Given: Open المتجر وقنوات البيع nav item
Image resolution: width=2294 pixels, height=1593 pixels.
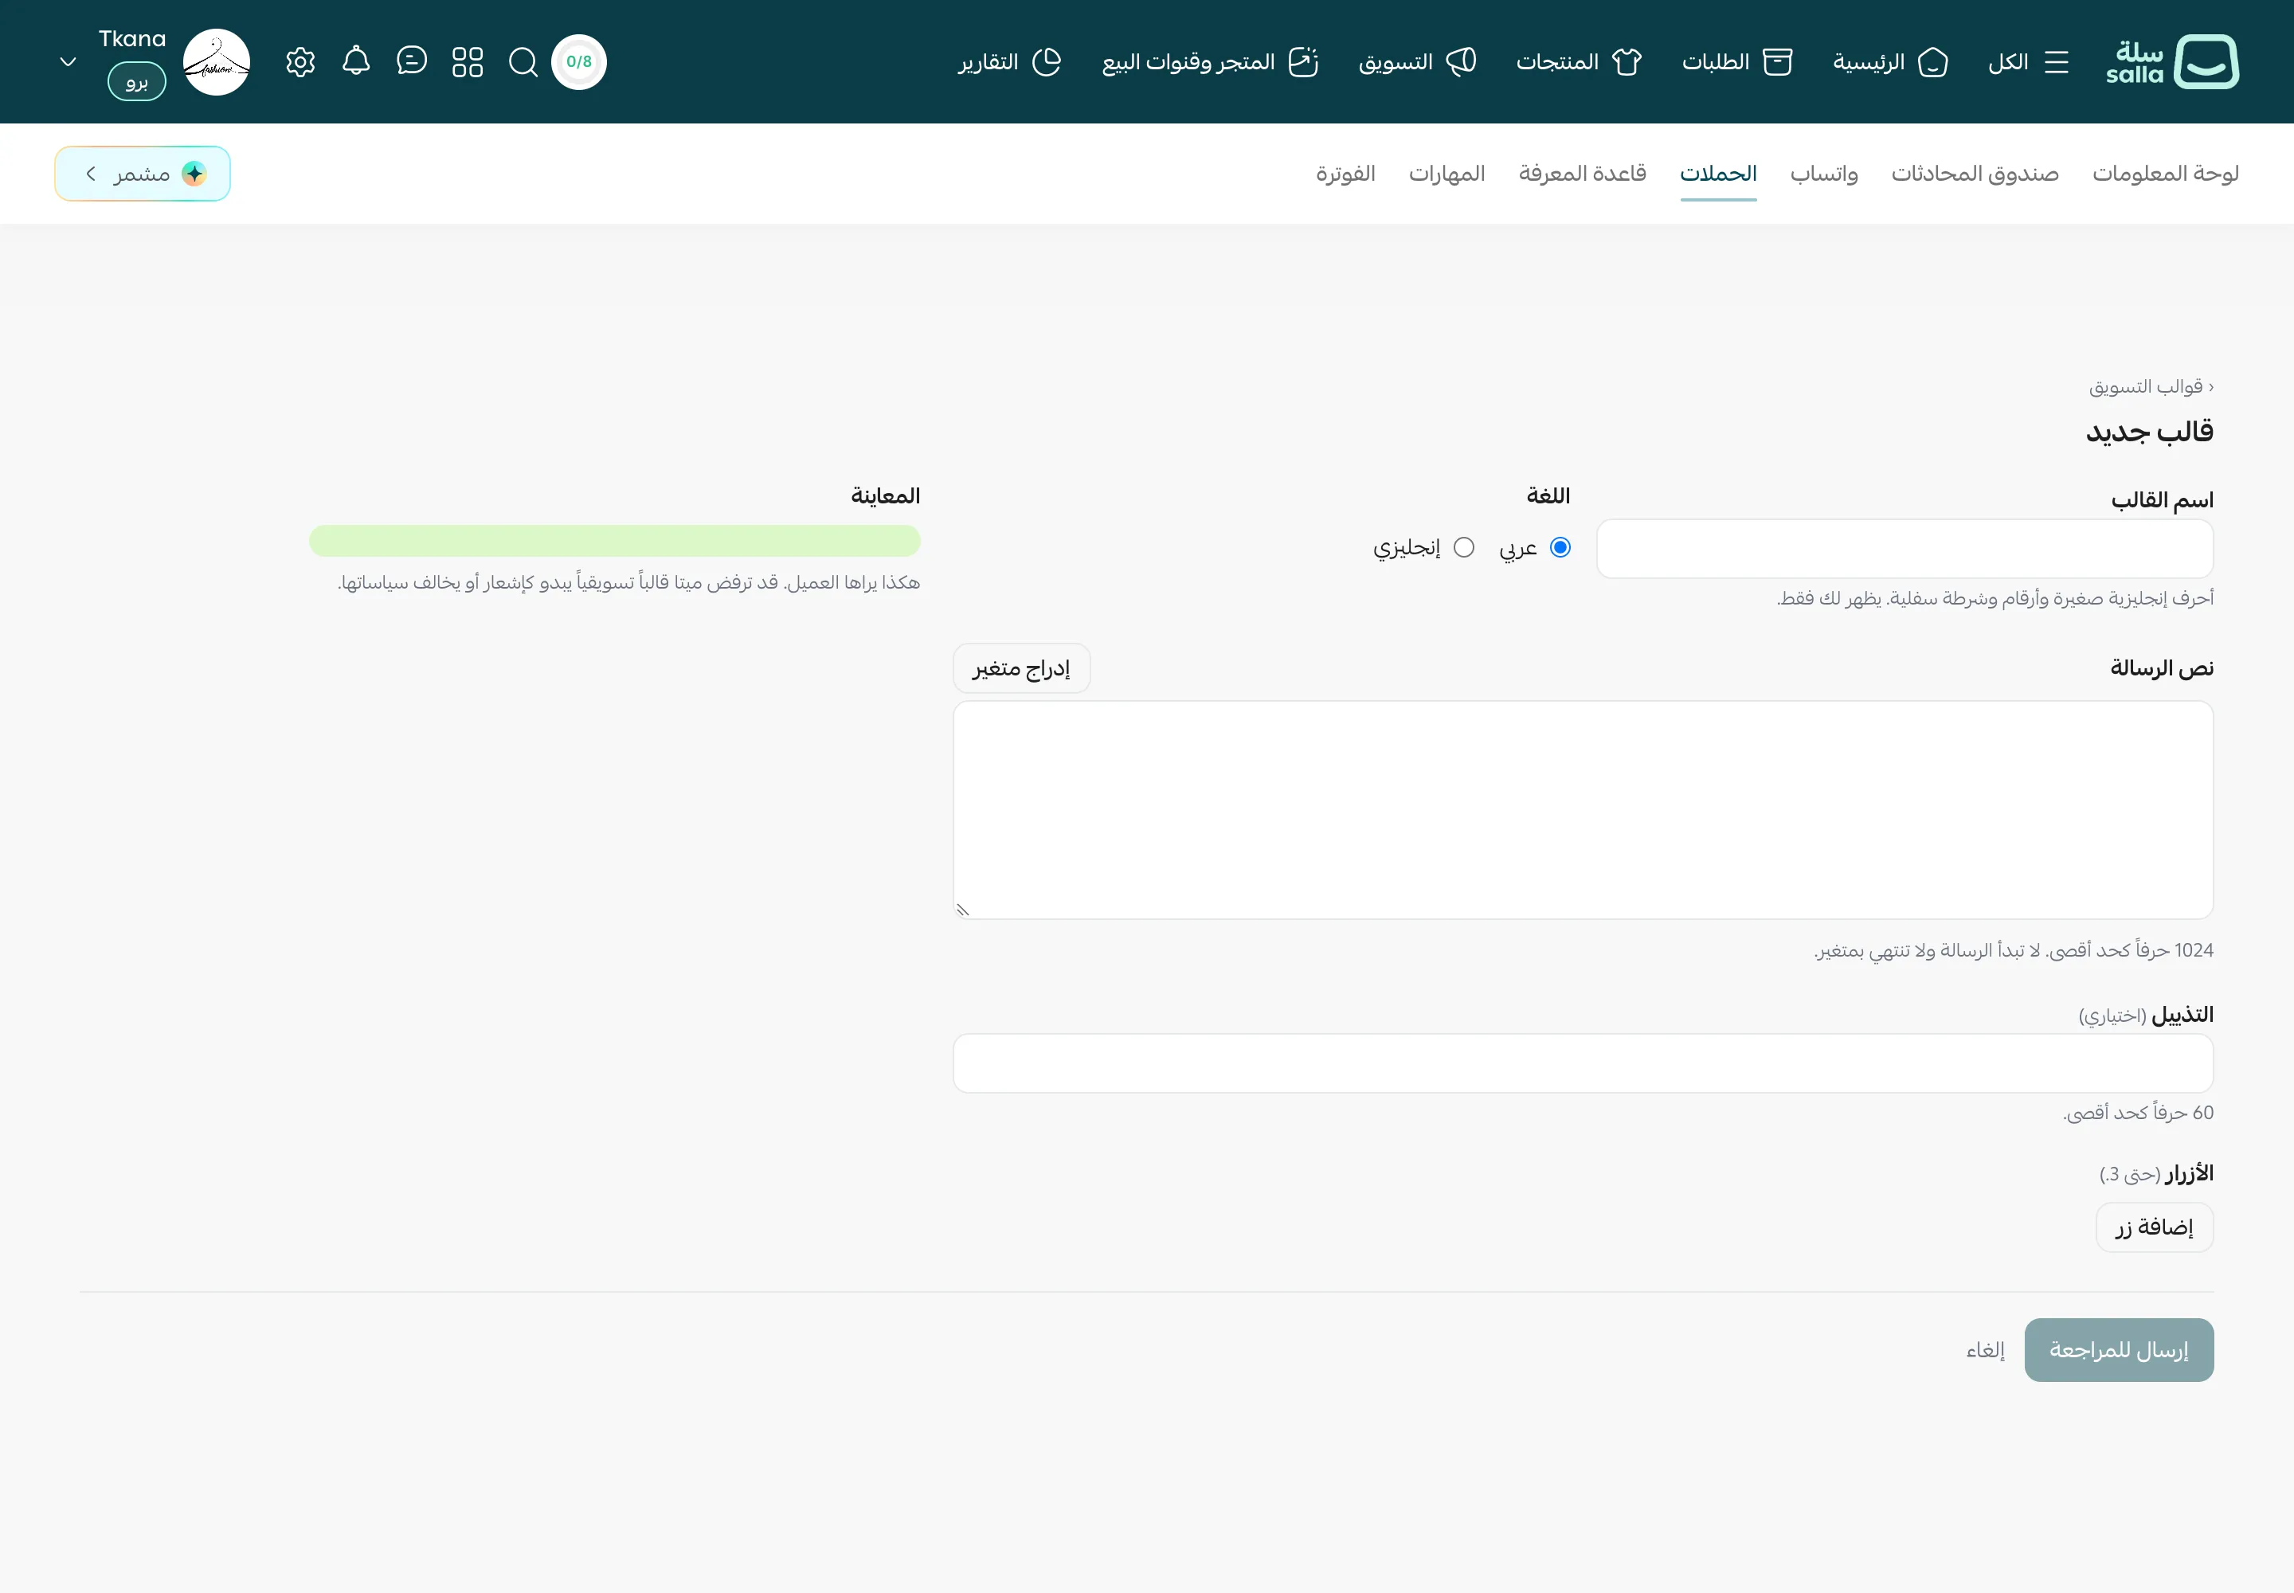Looking at the screenshot, I should (x=1210, y=62).
